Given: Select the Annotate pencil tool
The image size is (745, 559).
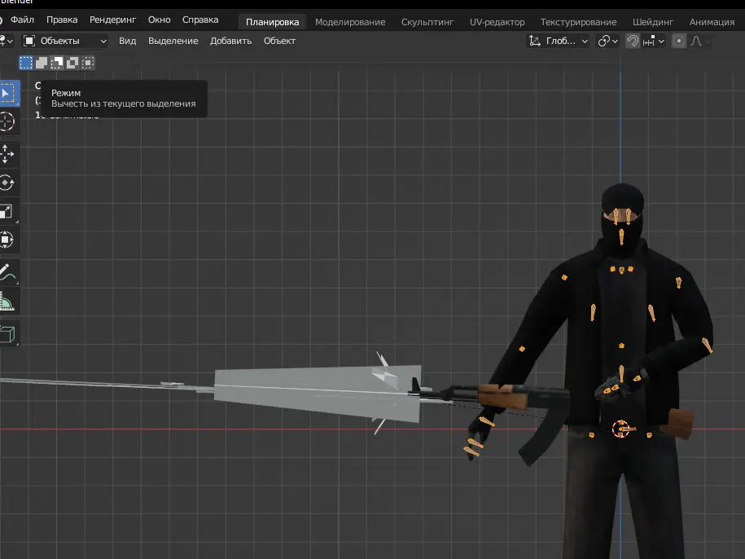Looking at the screenshot, I should tap(7, 273).
